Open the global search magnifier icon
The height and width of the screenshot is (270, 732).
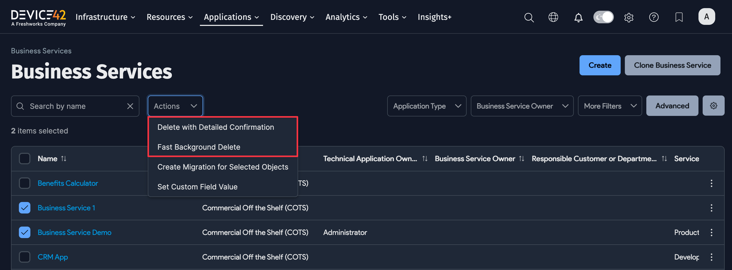(x=528, y=17)
